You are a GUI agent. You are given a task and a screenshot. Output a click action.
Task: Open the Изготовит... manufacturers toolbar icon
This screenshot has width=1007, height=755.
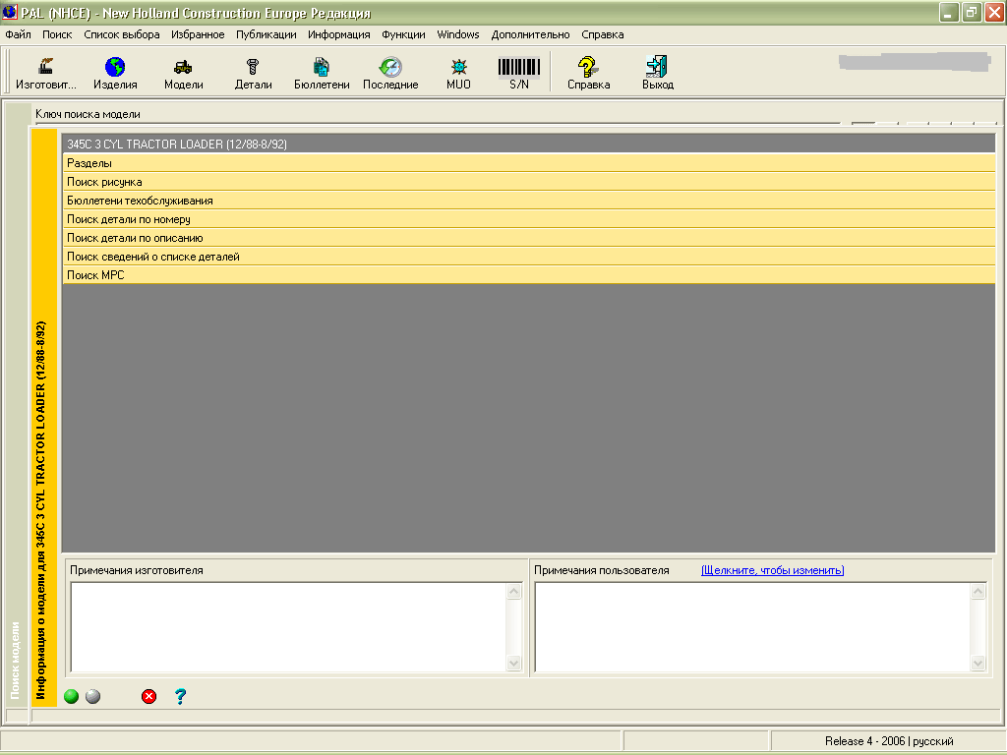[45, 73]
